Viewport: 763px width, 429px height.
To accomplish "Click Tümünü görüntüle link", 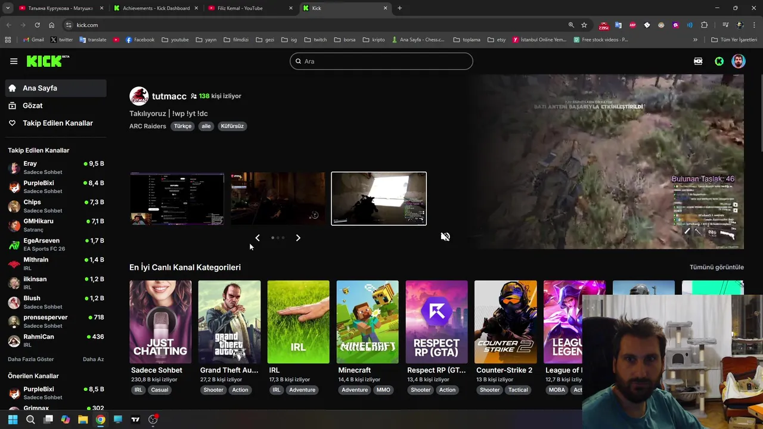I will click(x=717, y=268).
